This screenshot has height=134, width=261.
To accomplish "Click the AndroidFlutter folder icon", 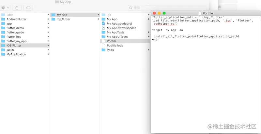I will [x=3, y=19].
